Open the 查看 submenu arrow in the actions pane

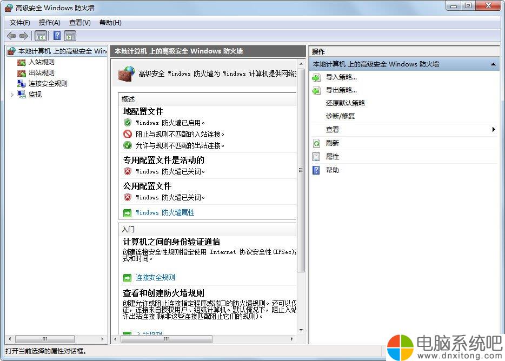(494, 130)
